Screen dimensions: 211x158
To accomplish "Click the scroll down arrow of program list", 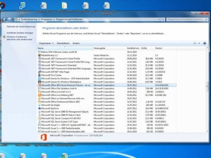I will pos(207,131).
